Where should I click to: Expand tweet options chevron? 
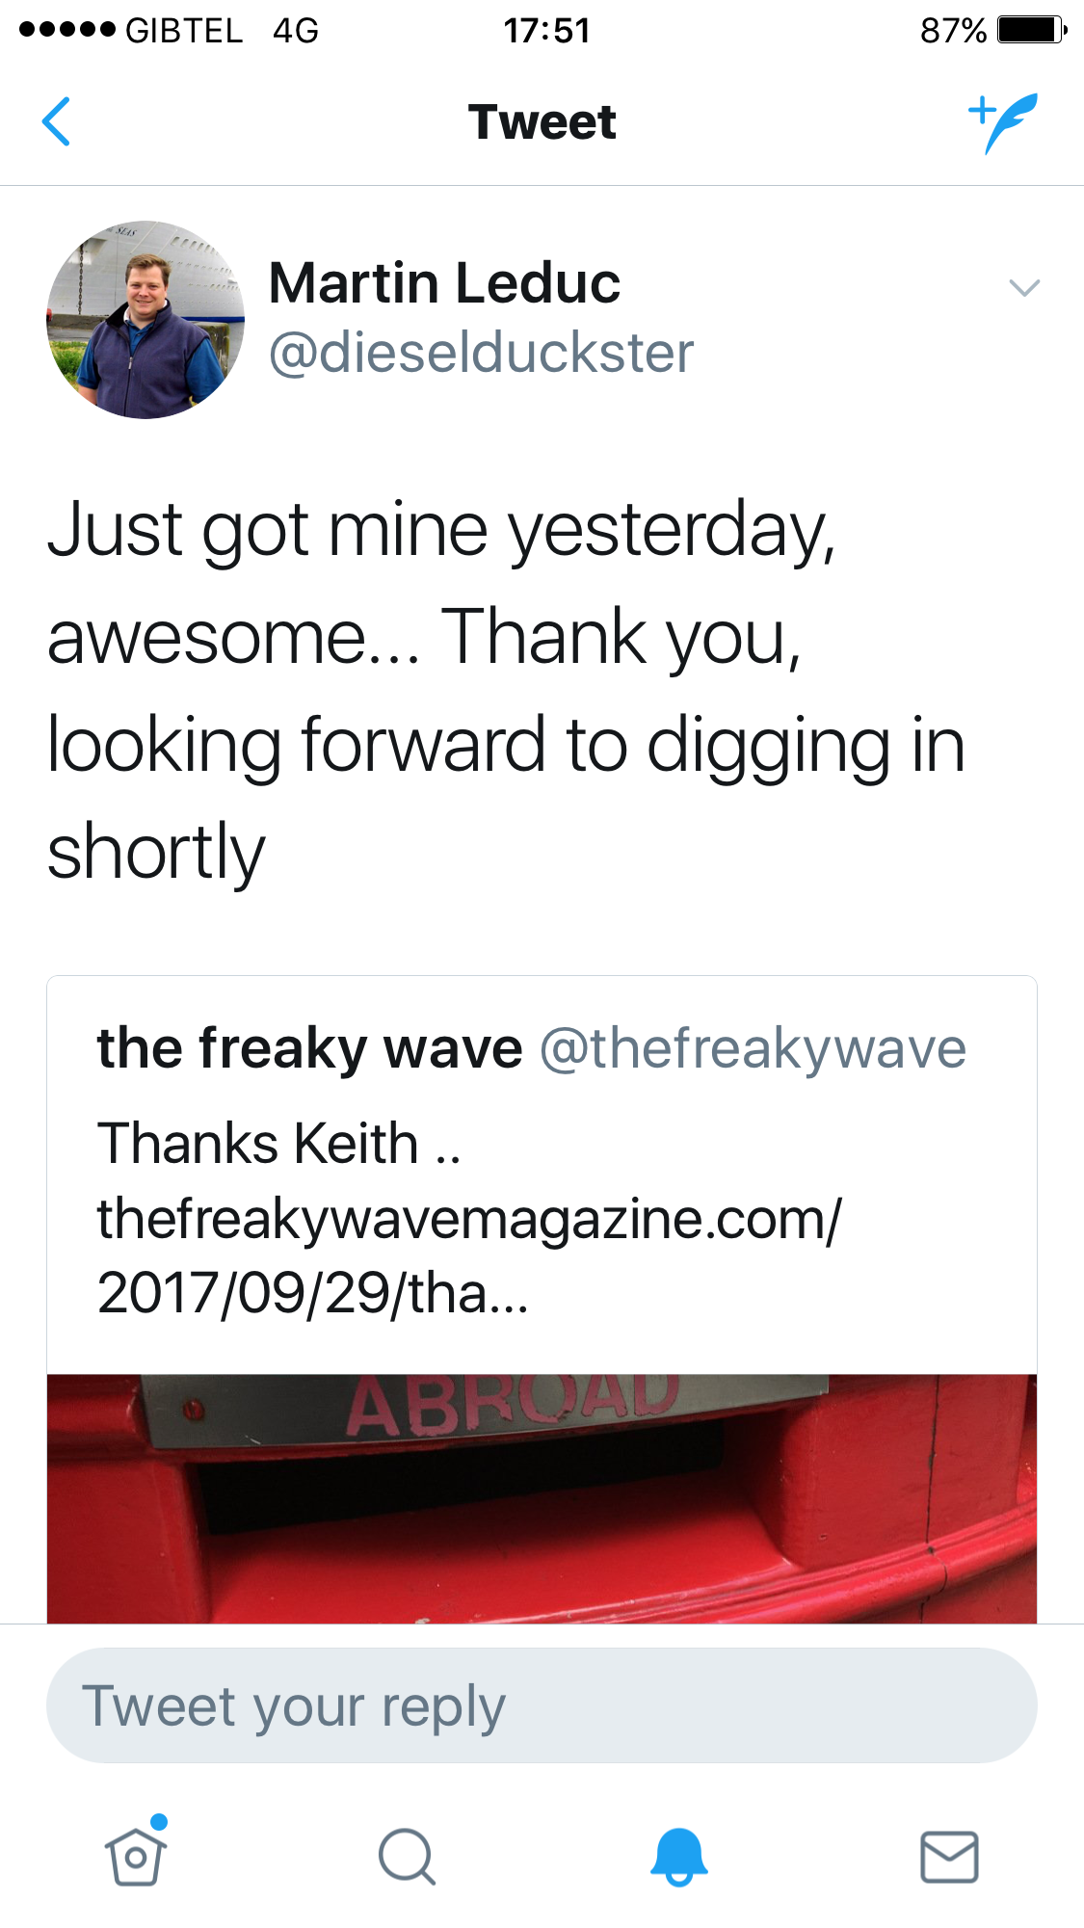coord(1023,287)
